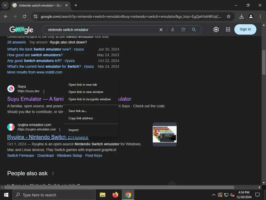Viewport: 266px width, 200px height.
Task: Clear the search query with X
Action: tap(161, 30)
